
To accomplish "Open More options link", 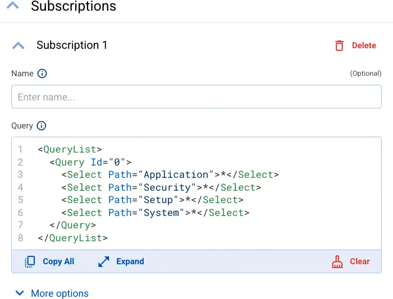I will click(60, 293).
